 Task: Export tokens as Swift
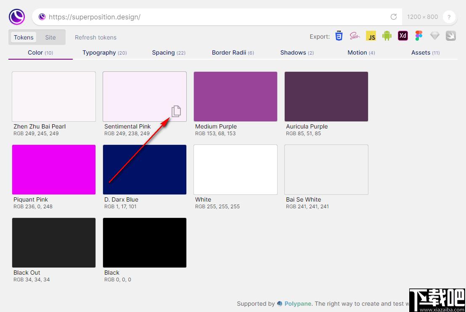[x=450, y=36]
